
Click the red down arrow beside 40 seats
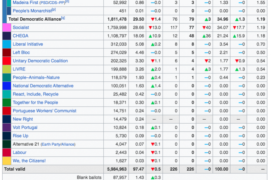tap(204, 27)
